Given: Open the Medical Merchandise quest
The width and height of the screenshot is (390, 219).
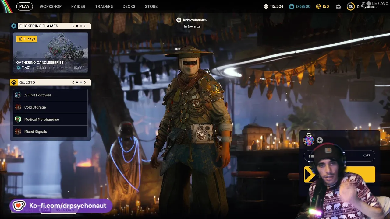Looking at the screenshot, I should click(x=50, y=119).
